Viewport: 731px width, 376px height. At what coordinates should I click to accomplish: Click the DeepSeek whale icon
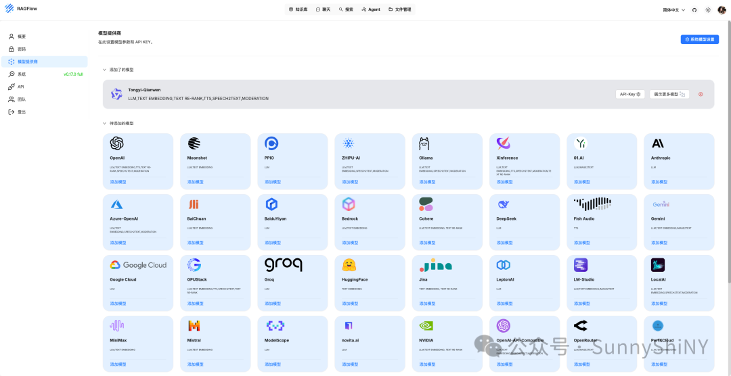click(x=504, y=204)
